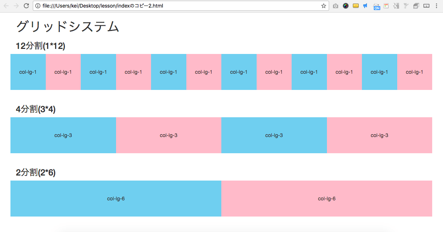Open the Chrome three-dot menu

click(437, 6)
